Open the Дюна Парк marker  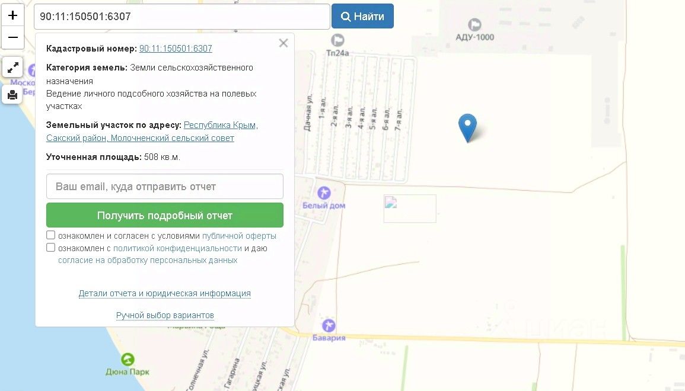tap(128, 359)
